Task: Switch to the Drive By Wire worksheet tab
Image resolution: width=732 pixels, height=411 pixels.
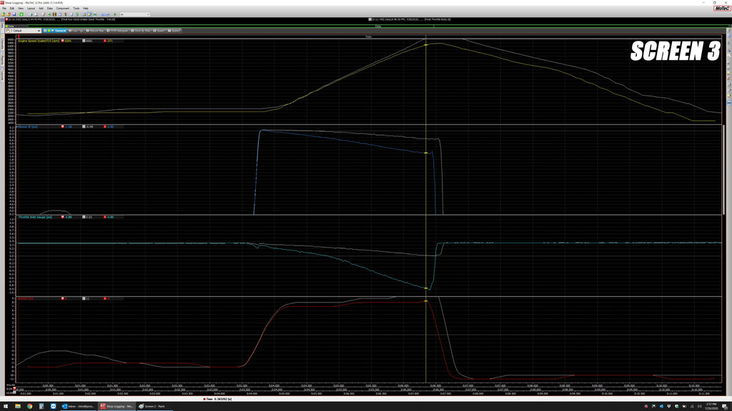Action: 141,31
